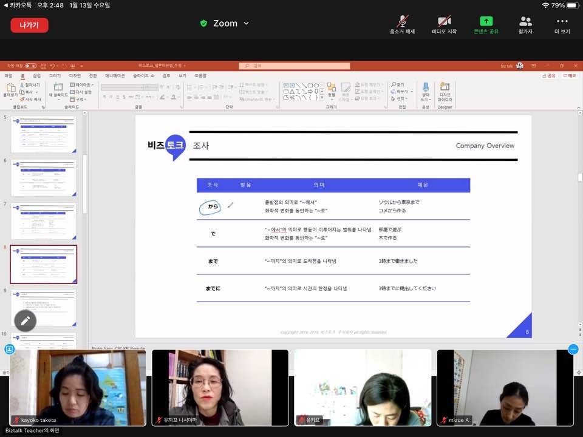583x437 pixels.
Task: Click the Undo arrow icon
Action: point(52,66)
